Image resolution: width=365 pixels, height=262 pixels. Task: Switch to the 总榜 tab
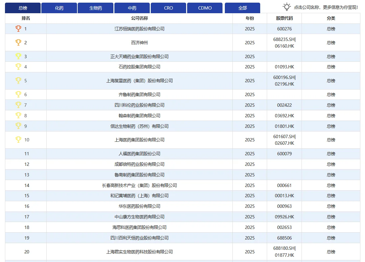[23, 8]
